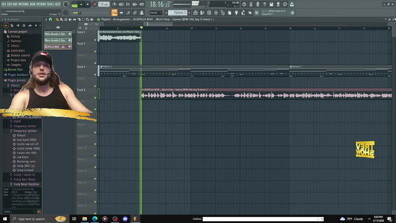This screenshot has height=223, width=396.
Task: Open the shopping cart content library
Action: tap(256, 13)
